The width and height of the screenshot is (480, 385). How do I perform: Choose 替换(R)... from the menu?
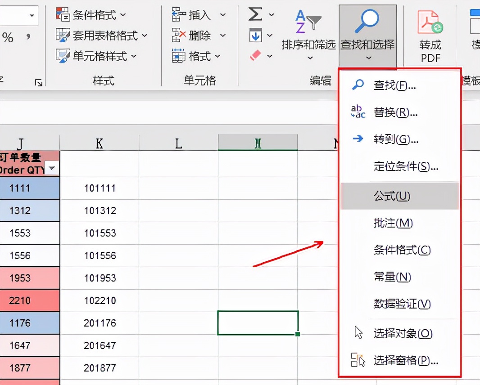(400, 112)
